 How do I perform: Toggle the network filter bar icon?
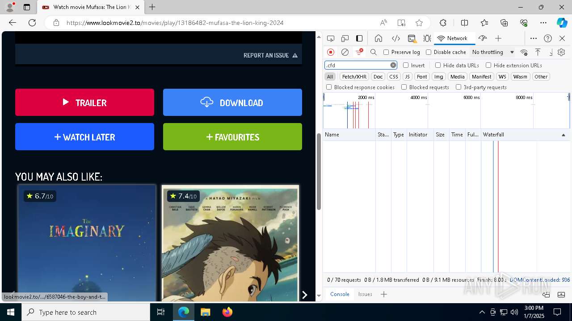click(359, 52)
